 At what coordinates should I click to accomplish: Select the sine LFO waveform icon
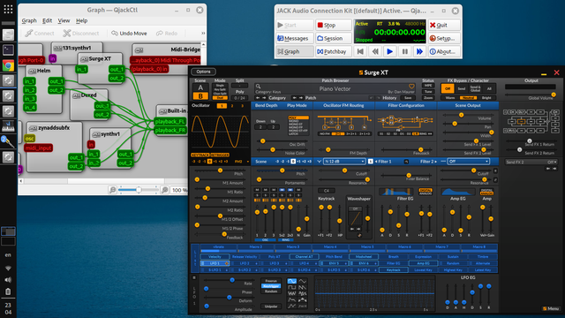292,281
